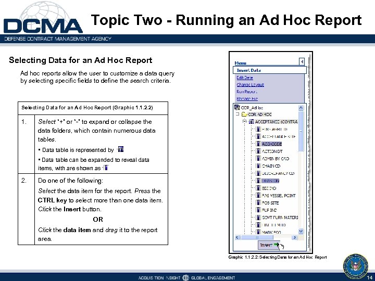
Task: Click the vertical scrollbar thumb in tree
Action: [x=301, y=131]
